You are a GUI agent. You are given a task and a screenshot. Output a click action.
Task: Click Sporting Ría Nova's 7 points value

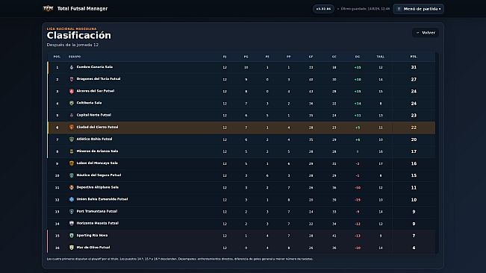pos(414,236)
